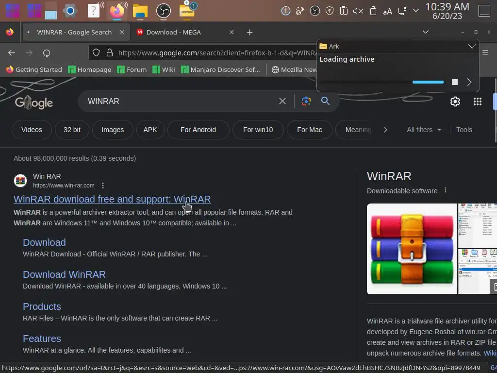Viewport: 497px width, 373px height.
Task: Open the Tools button
Action: (x=464, y=130)
